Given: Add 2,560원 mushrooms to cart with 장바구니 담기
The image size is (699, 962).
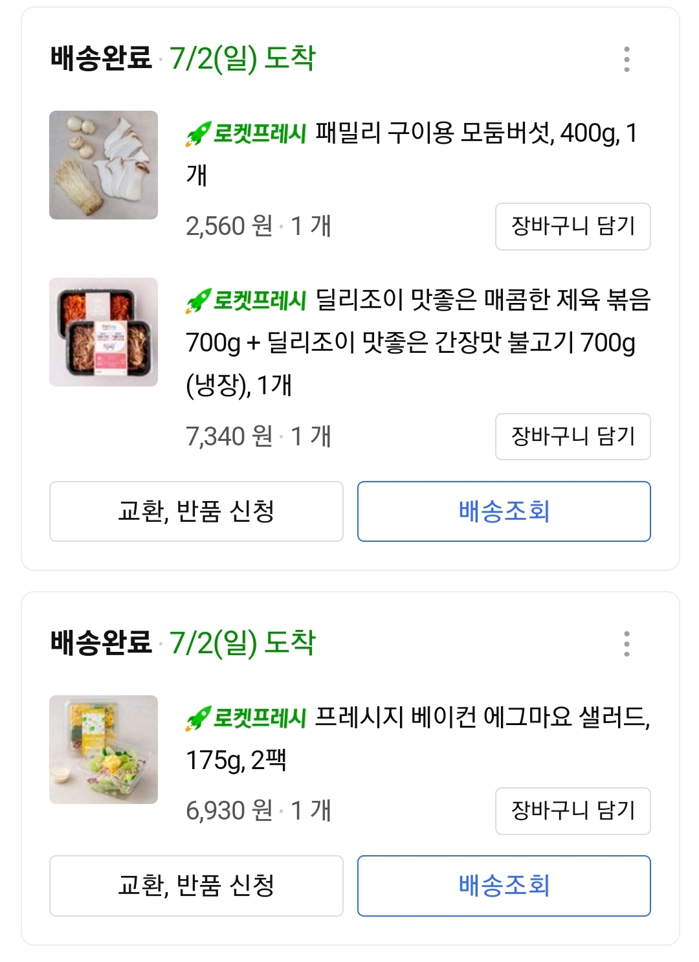Looking at the screenshot, I should pyautogui.click(x=573, y=227).
